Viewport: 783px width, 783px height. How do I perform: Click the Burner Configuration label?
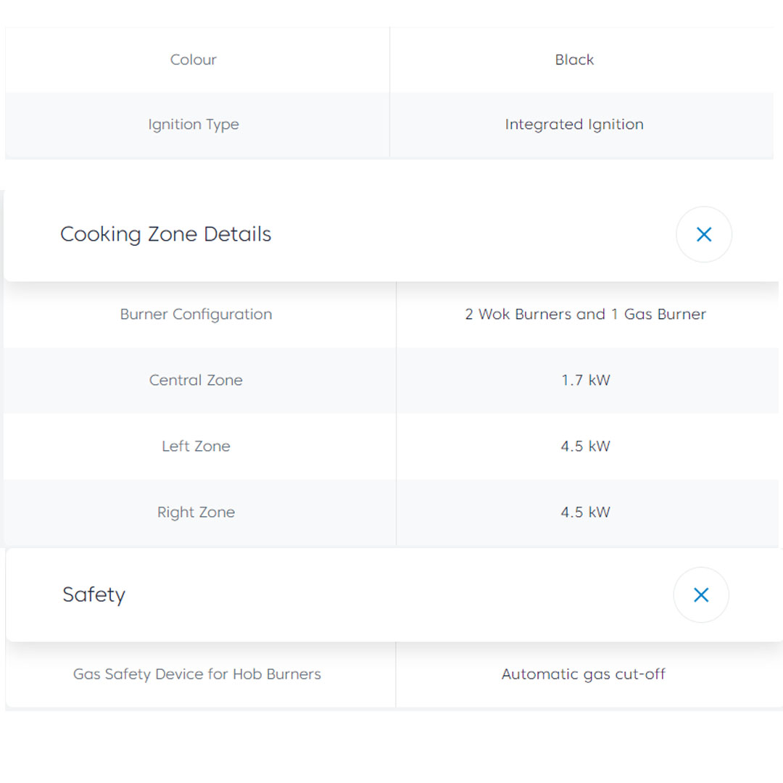point(196,314)
